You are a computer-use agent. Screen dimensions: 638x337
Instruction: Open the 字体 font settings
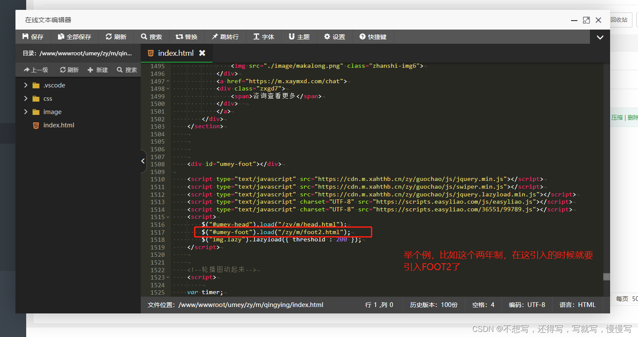[x=264, y=37]
